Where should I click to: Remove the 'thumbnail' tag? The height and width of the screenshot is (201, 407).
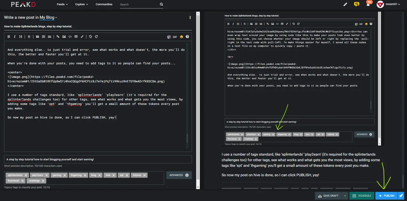pos(22,181)
